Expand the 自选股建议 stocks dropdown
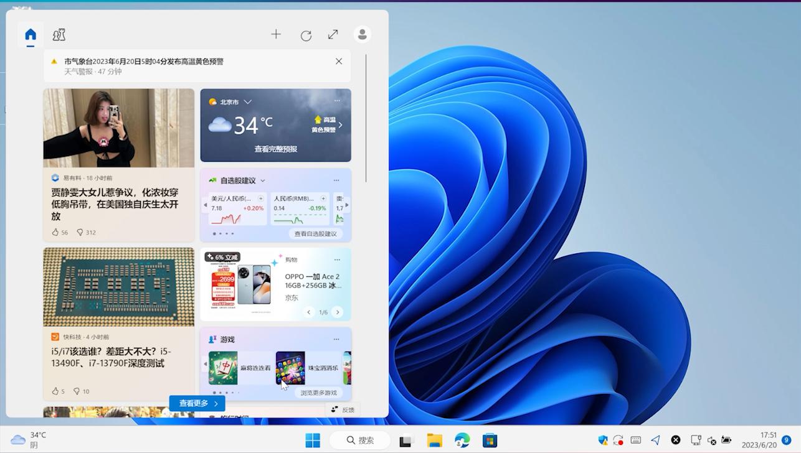Image resolution: width=801 pixels, height=453 pixels. [262, 180]
